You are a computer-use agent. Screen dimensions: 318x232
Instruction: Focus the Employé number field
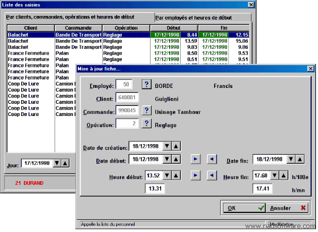[124, 84]
